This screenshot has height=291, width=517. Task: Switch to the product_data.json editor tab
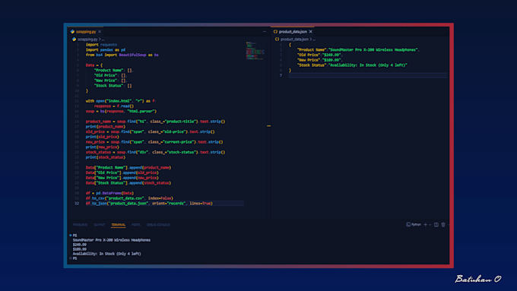(293, 32)
